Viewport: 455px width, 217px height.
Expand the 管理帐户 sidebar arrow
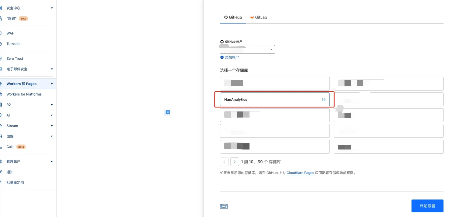click(52, 161)
